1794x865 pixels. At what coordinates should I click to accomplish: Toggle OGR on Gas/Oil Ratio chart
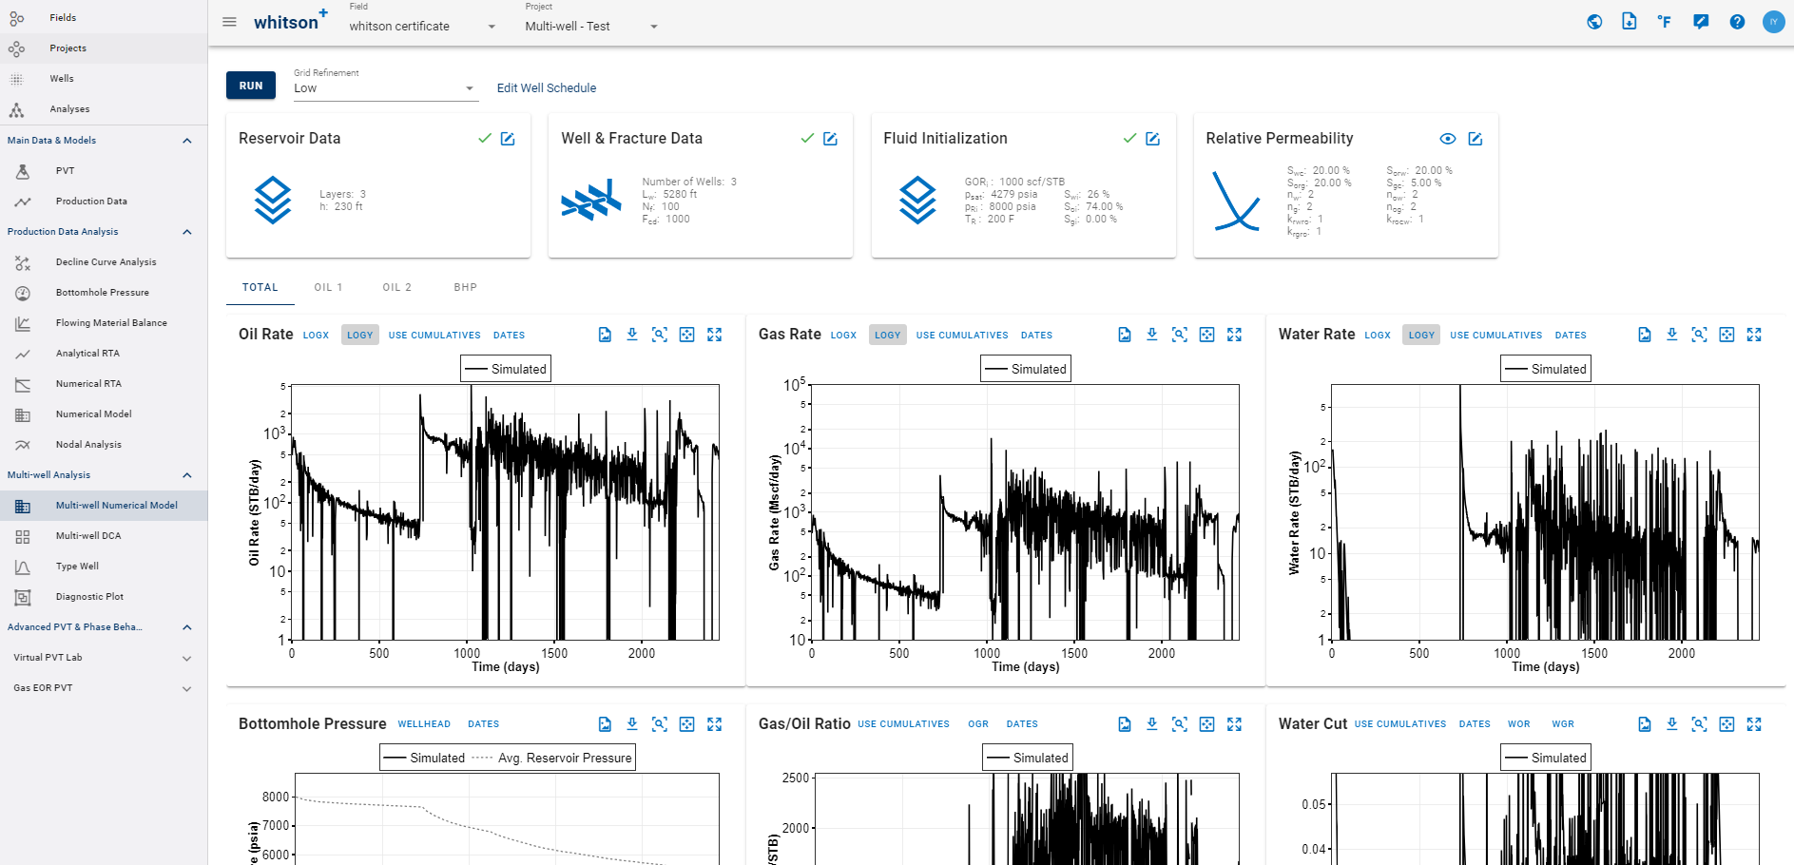click(978, 724)
